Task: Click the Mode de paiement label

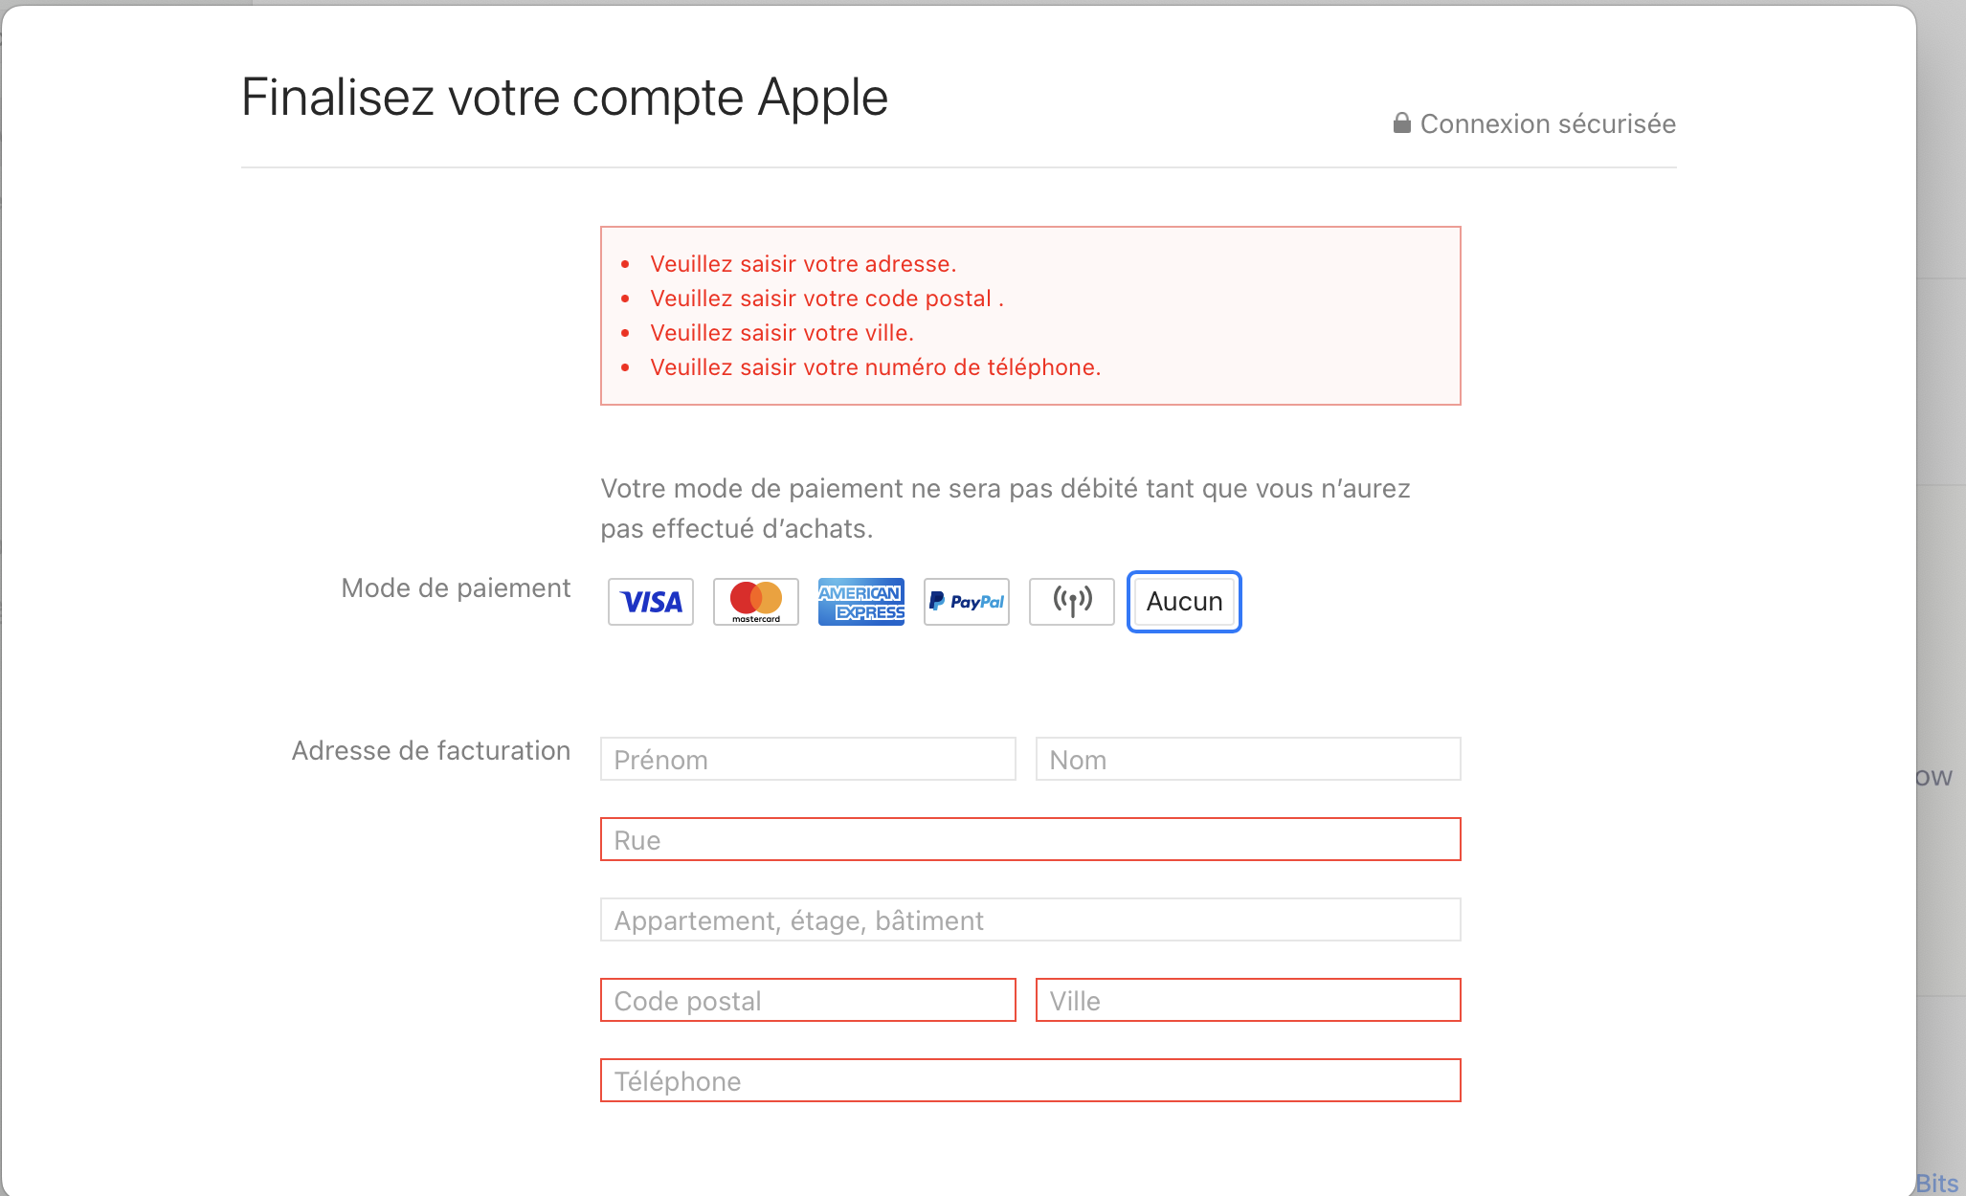Action: pos(456,588)
